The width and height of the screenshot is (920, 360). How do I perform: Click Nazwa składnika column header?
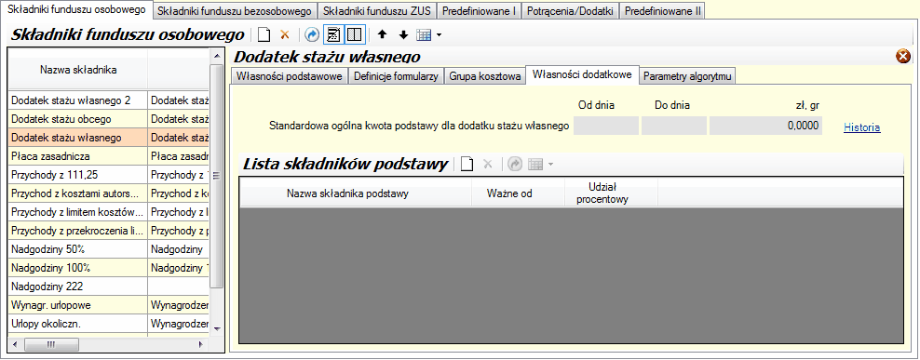(78, 70)
